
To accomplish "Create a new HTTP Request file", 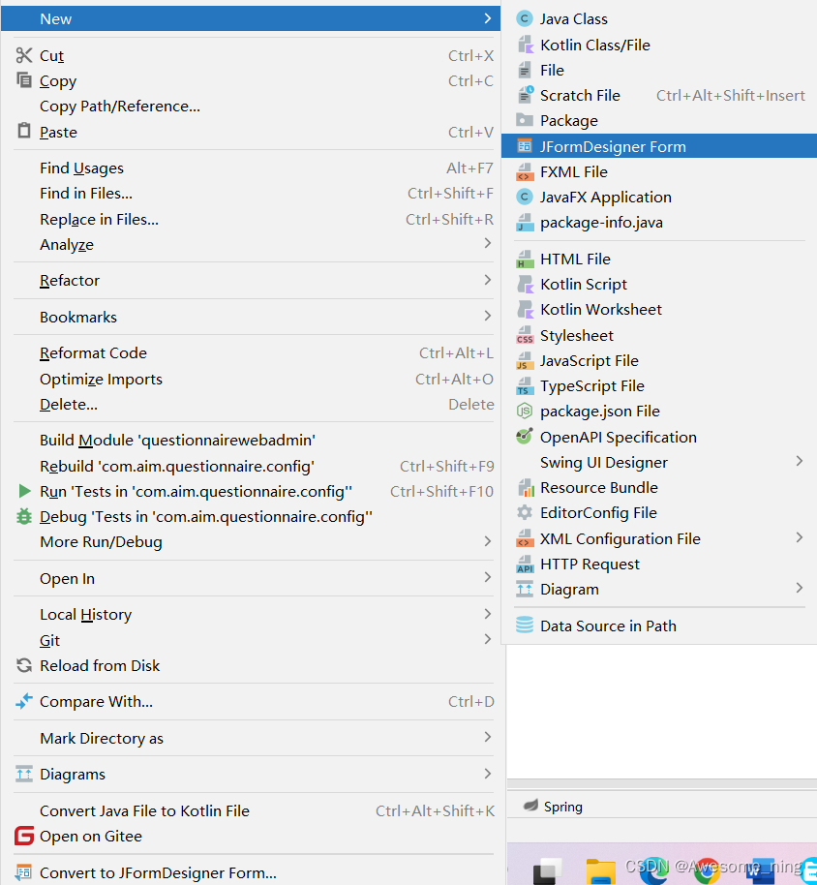I will (x=590, y=564).
